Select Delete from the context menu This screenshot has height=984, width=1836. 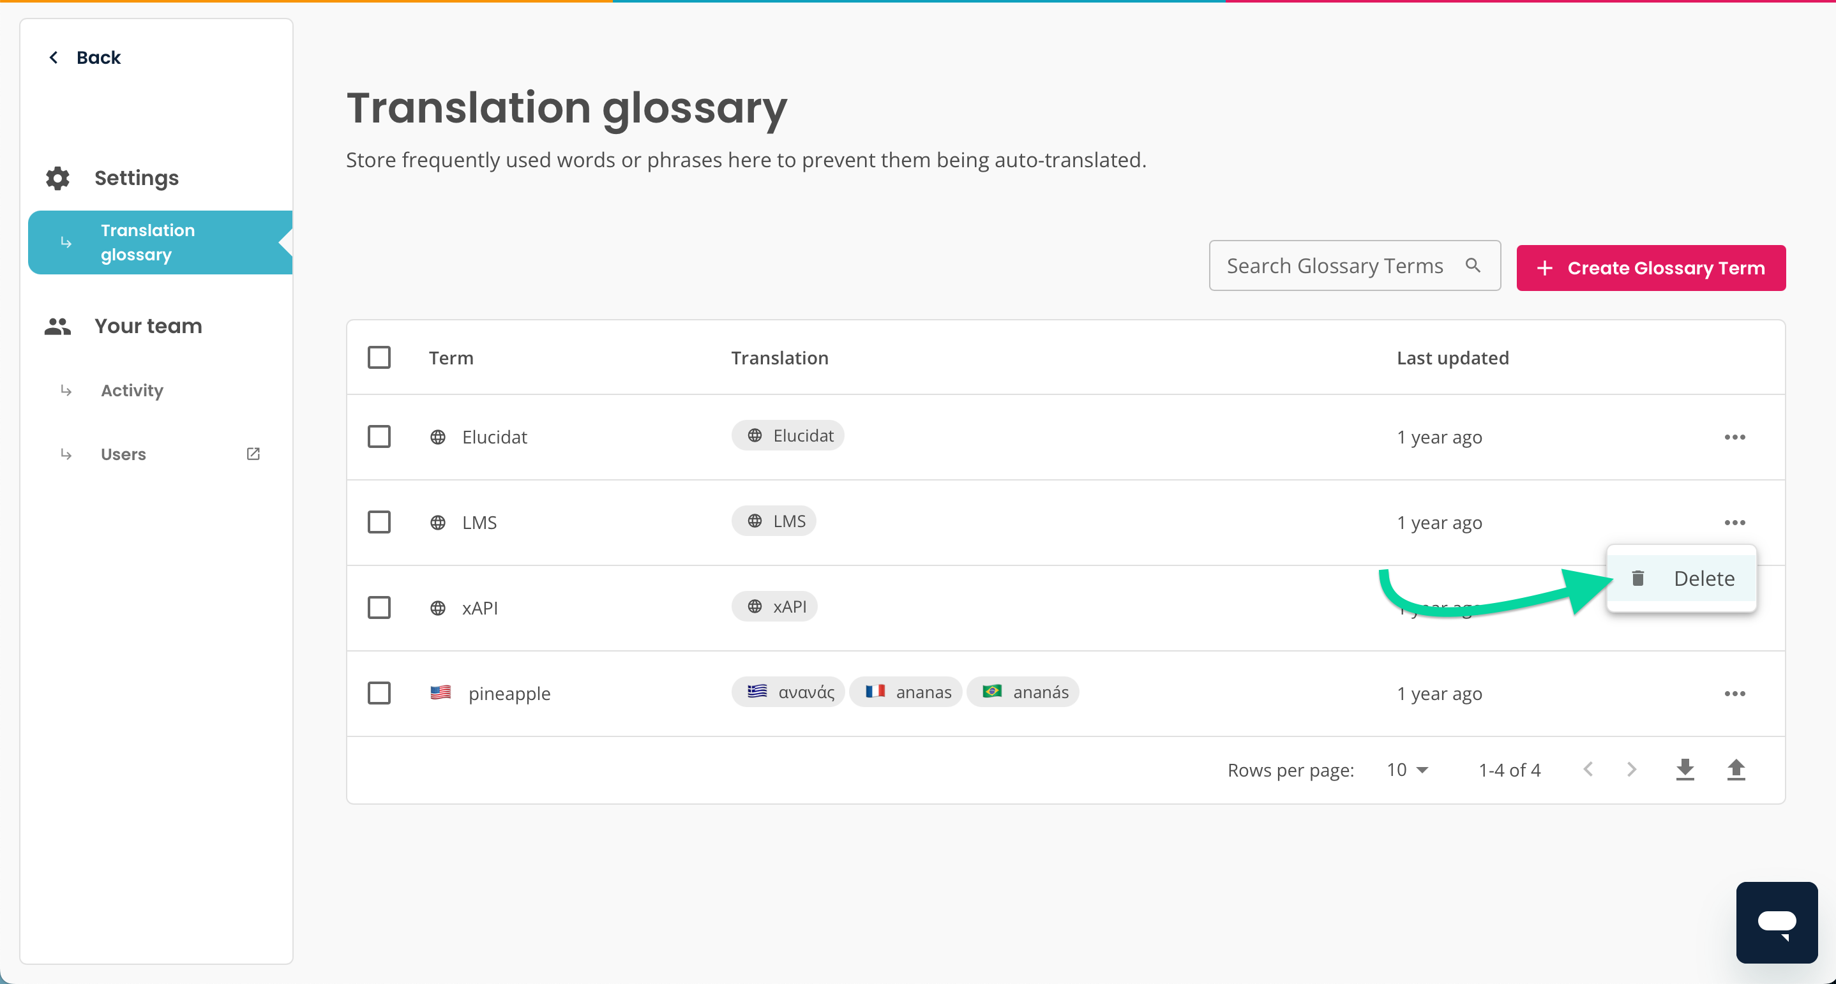pos(1681,578)
